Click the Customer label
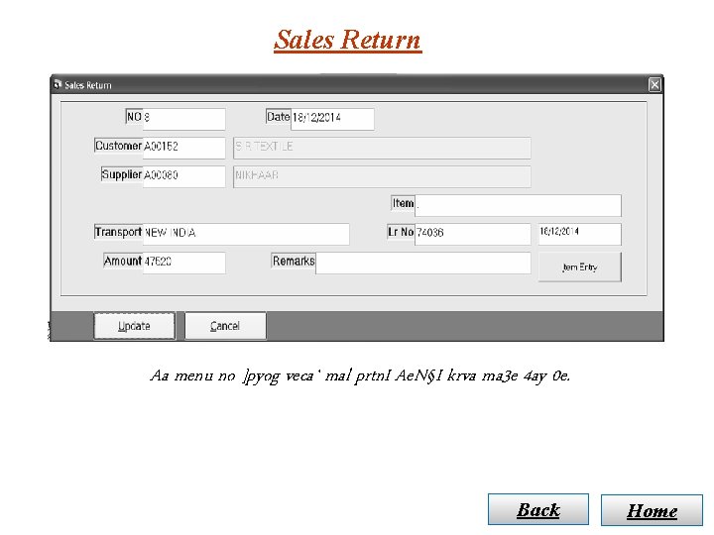 tap(118, 146)
